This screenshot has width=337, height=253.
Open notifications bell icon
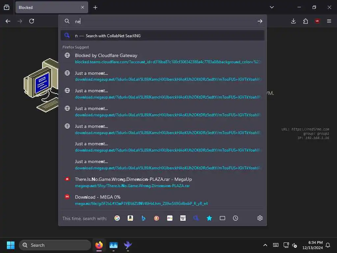click(x=328, y=245)
